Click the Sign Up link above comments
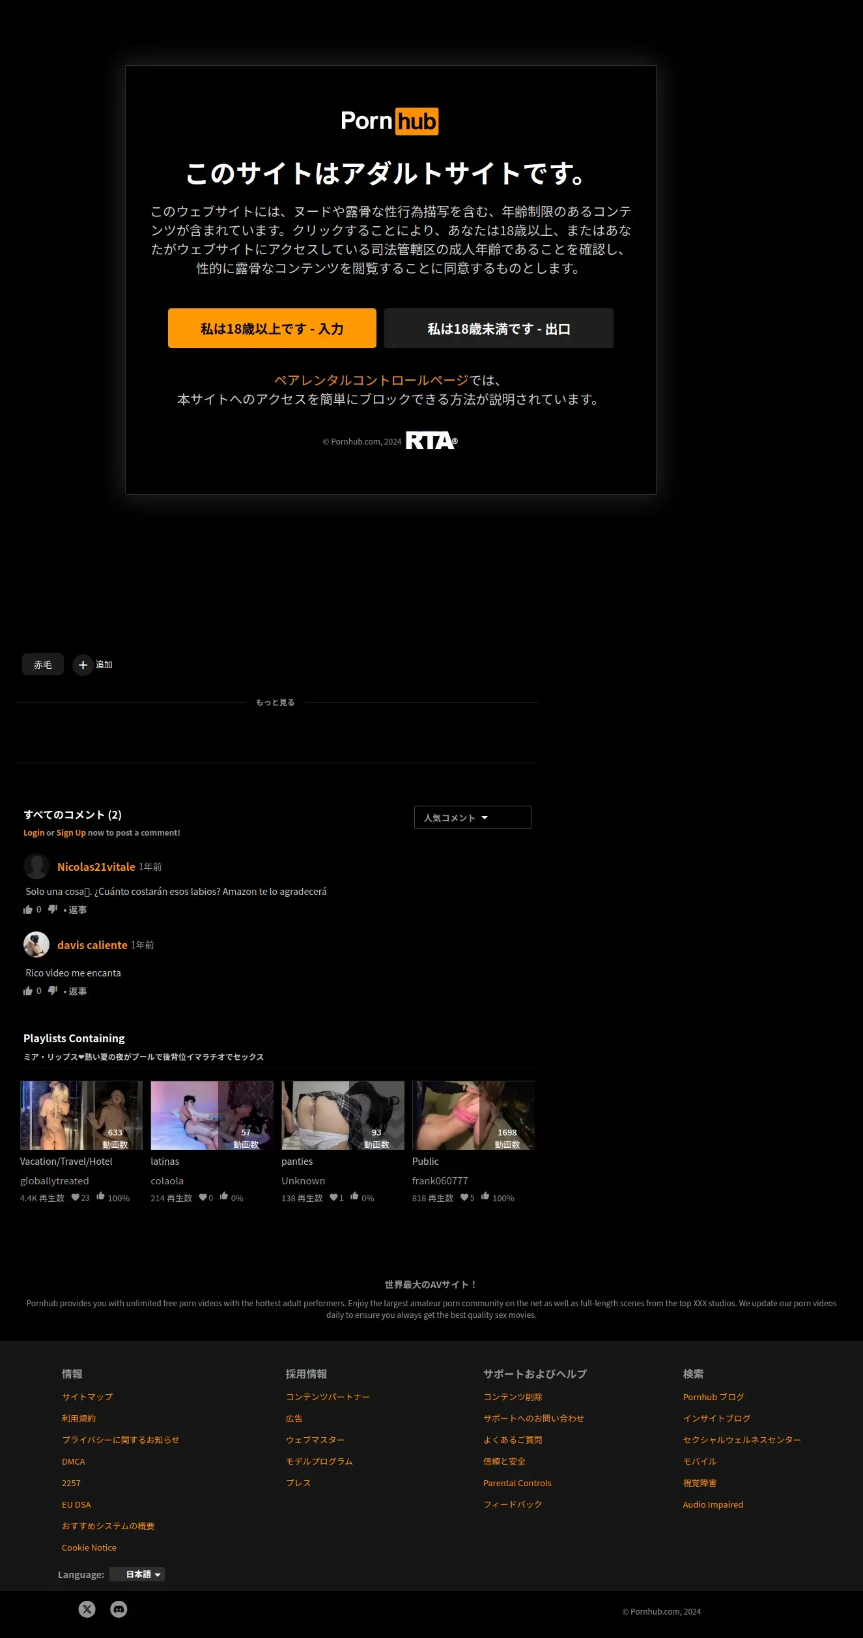Viewport: 863px width, 1638px height. coord(71,832)
